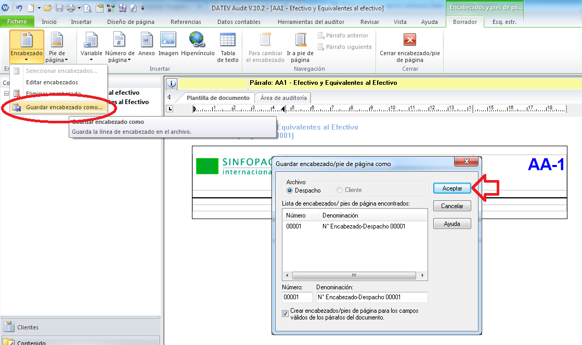The height and width of the screenshot is (345, 582).
Task: Select the Cliente radio button
Action: click(339, 190)
